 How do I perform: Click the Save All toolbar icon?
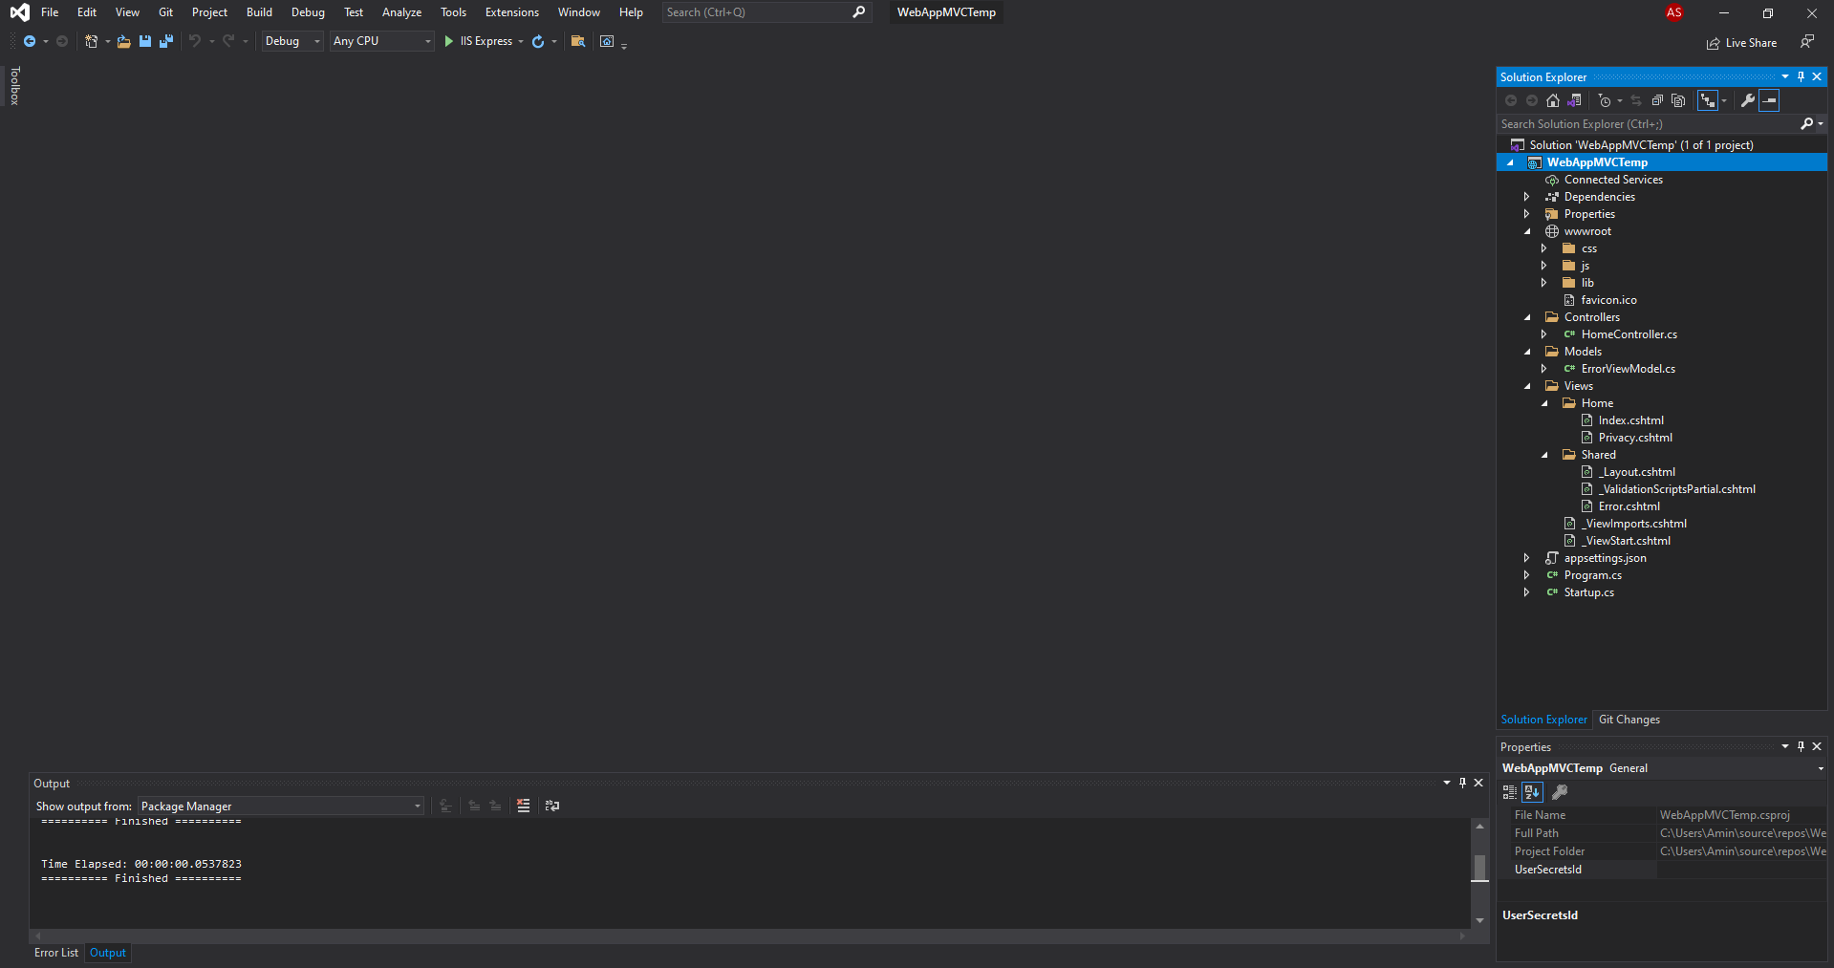166,41
